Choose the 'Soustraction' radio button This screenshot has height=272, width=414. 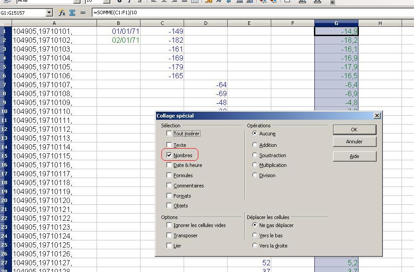254,155
